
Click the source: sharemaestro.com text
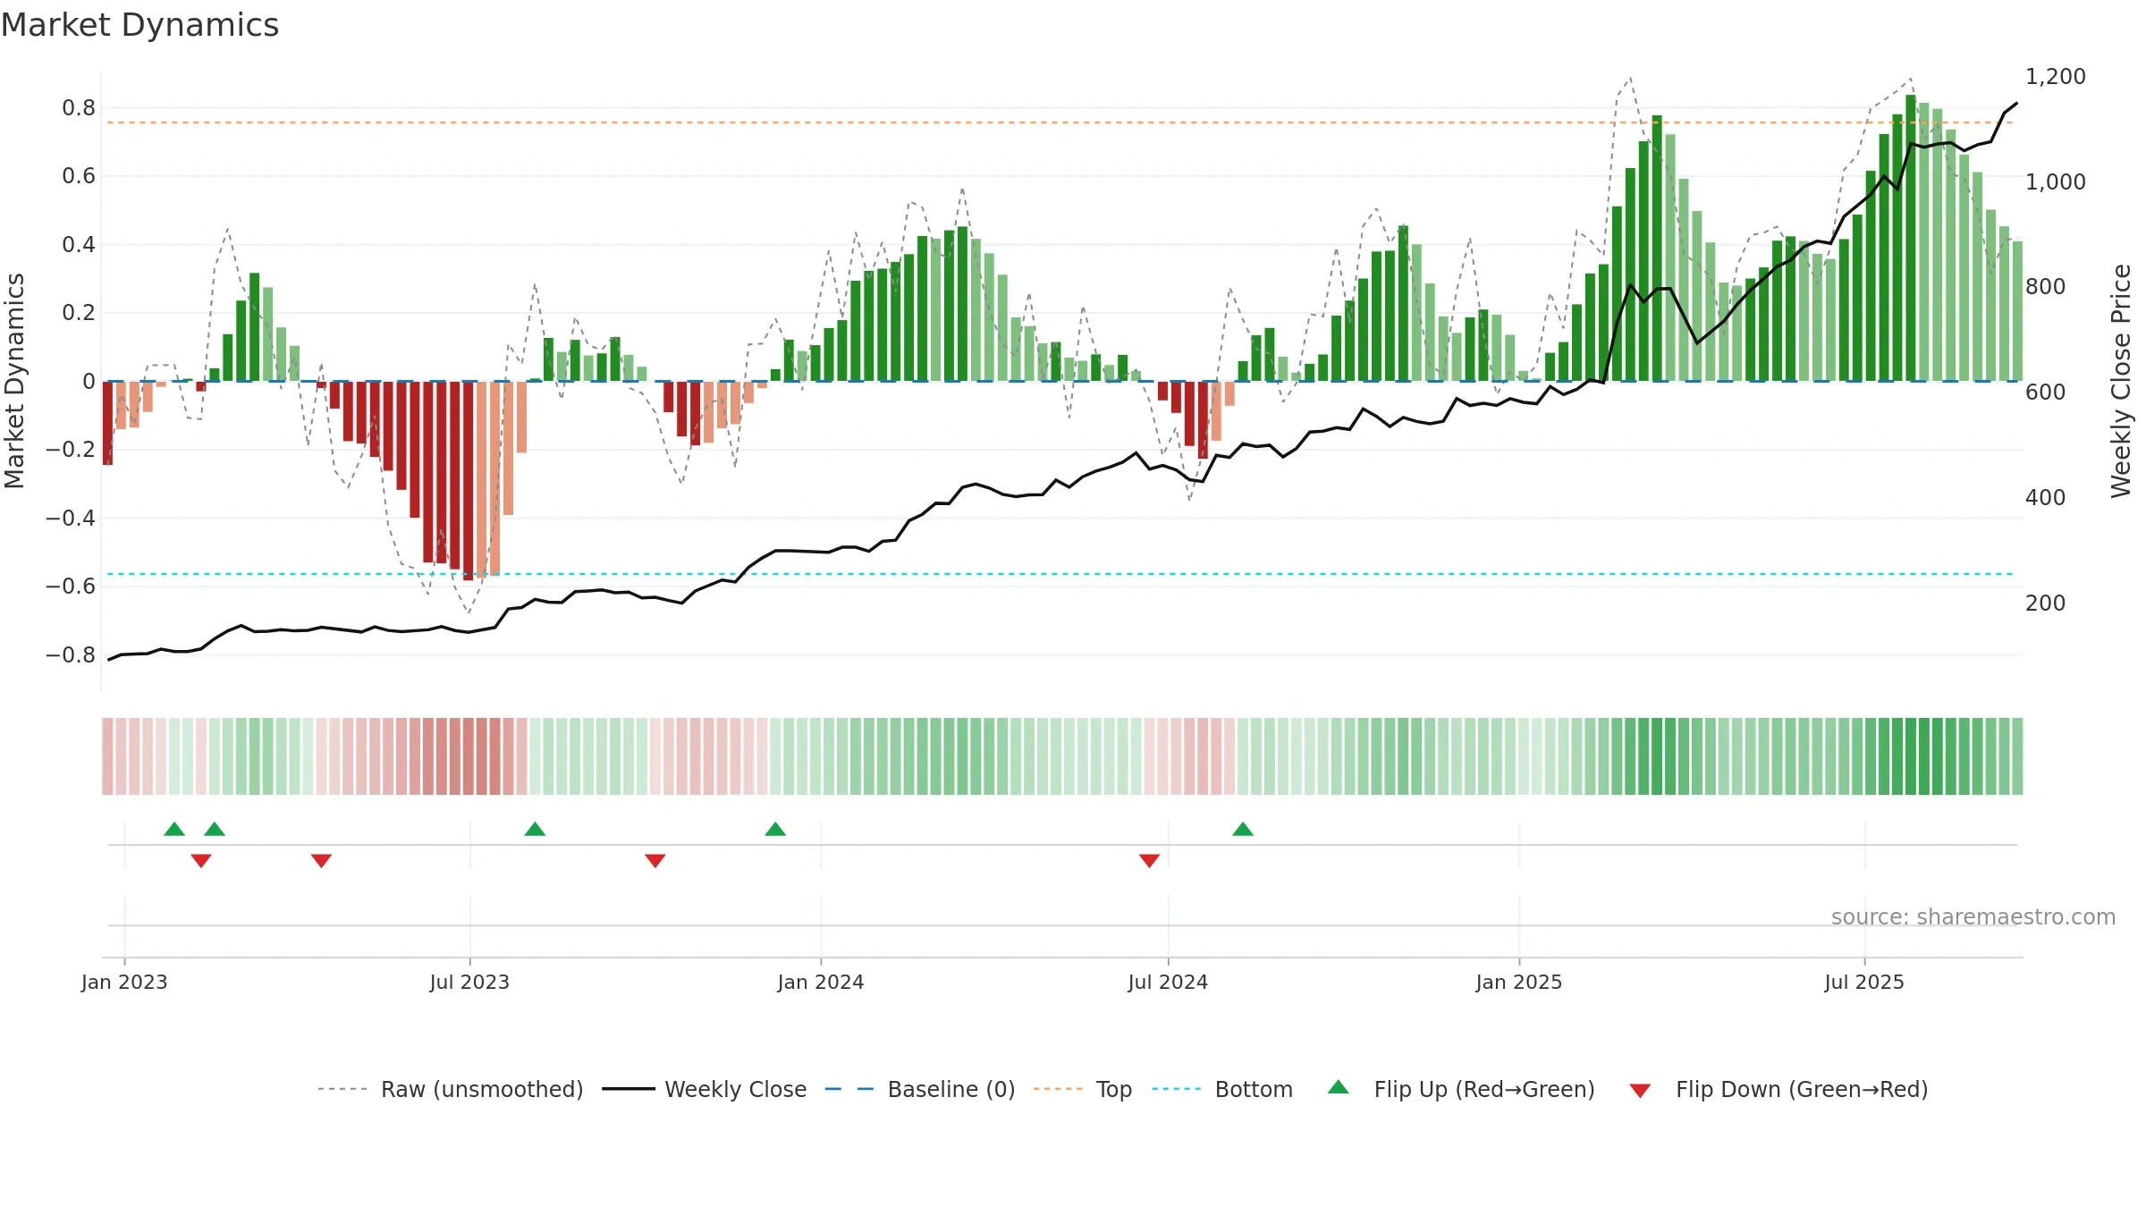tap(1973, 917)
